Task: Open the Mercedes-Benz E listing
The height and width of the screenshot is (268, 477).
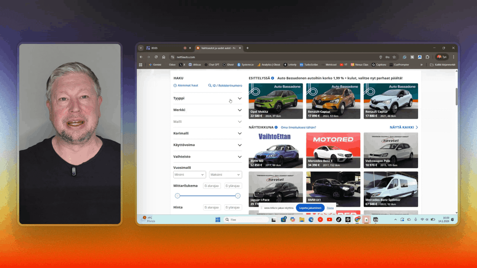Action: [333, 150]
